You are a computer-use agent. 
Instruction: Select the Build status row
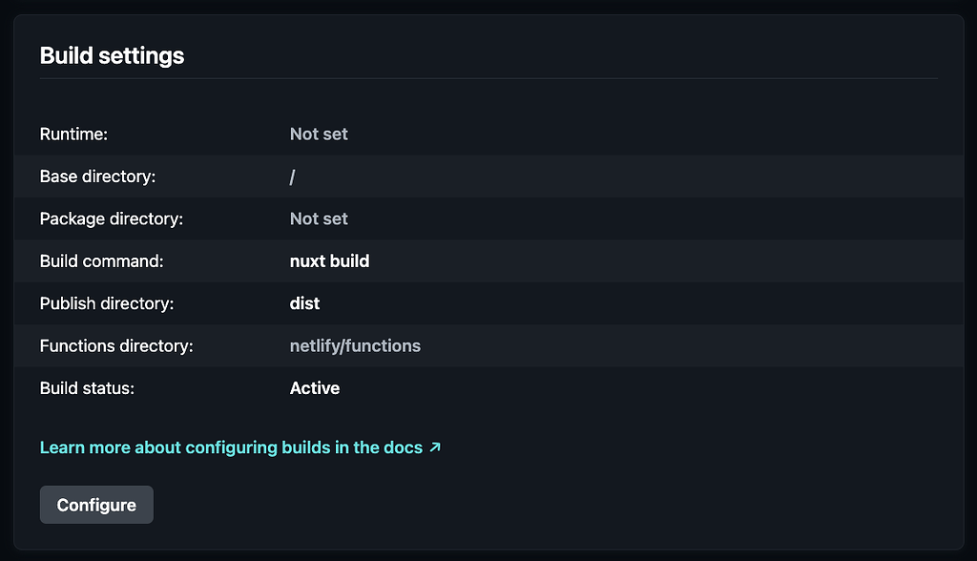pos(488,387)
